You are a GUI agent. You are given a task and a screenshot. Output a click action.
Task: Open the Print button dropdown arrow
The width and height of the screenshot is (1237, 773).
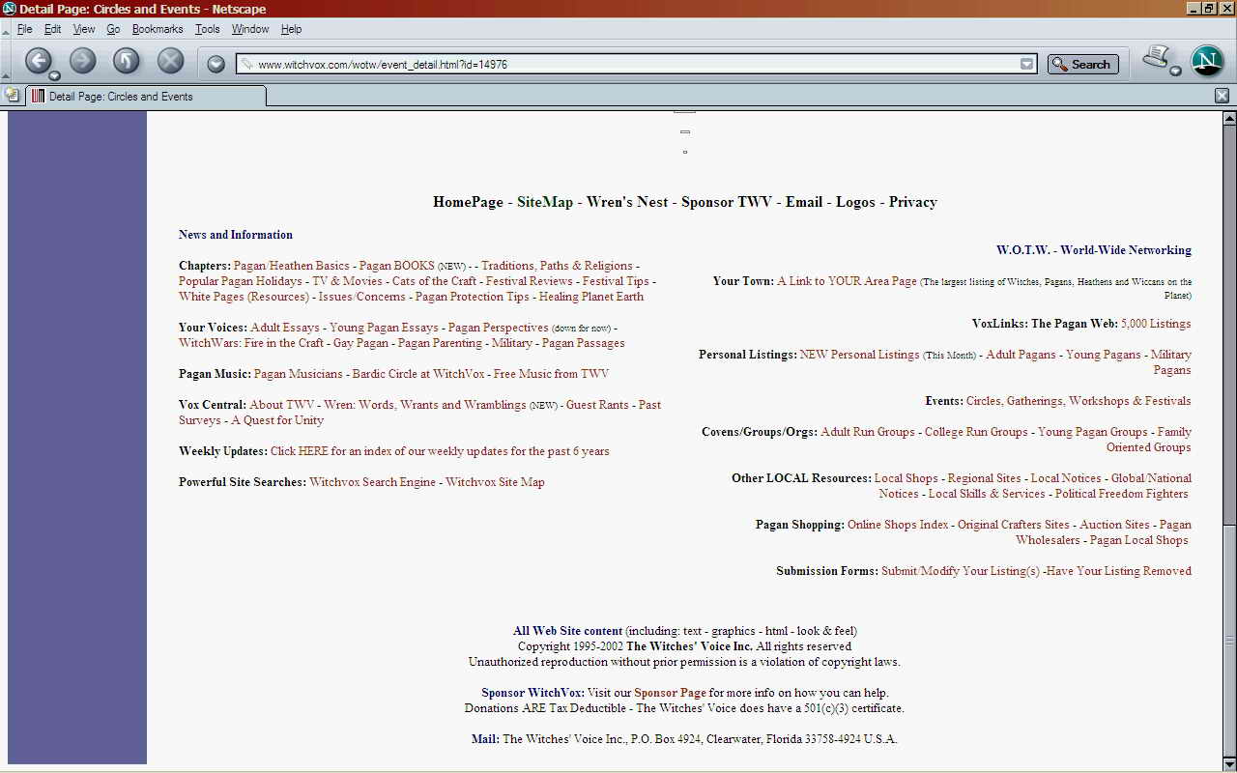pyautogui.click(x=1175, y=71)
